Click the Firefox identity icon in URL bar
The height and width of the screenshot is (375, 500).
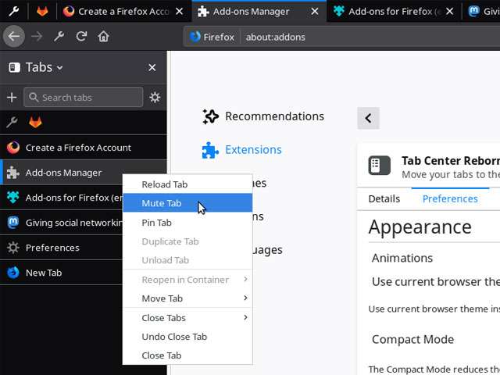click(195, 37)
